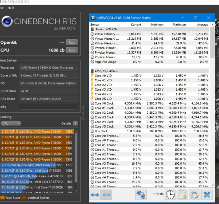This screenshot has height=204, width=219.
Task: Click the HWiNFO vertical scrollbar thumb
Action: [212, 42]
